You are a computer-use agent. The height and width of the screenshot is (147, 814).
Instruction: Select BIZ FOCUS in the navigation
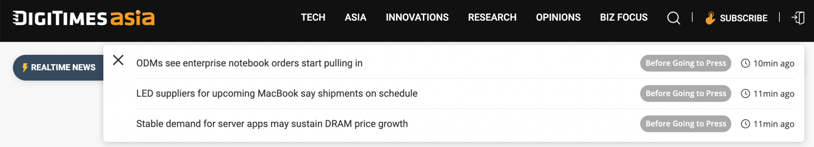click(x=624, y=17)
